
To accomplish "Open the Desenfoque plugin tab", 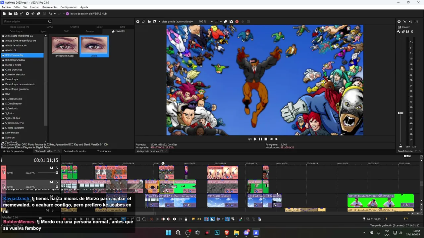I will (16, 31).
